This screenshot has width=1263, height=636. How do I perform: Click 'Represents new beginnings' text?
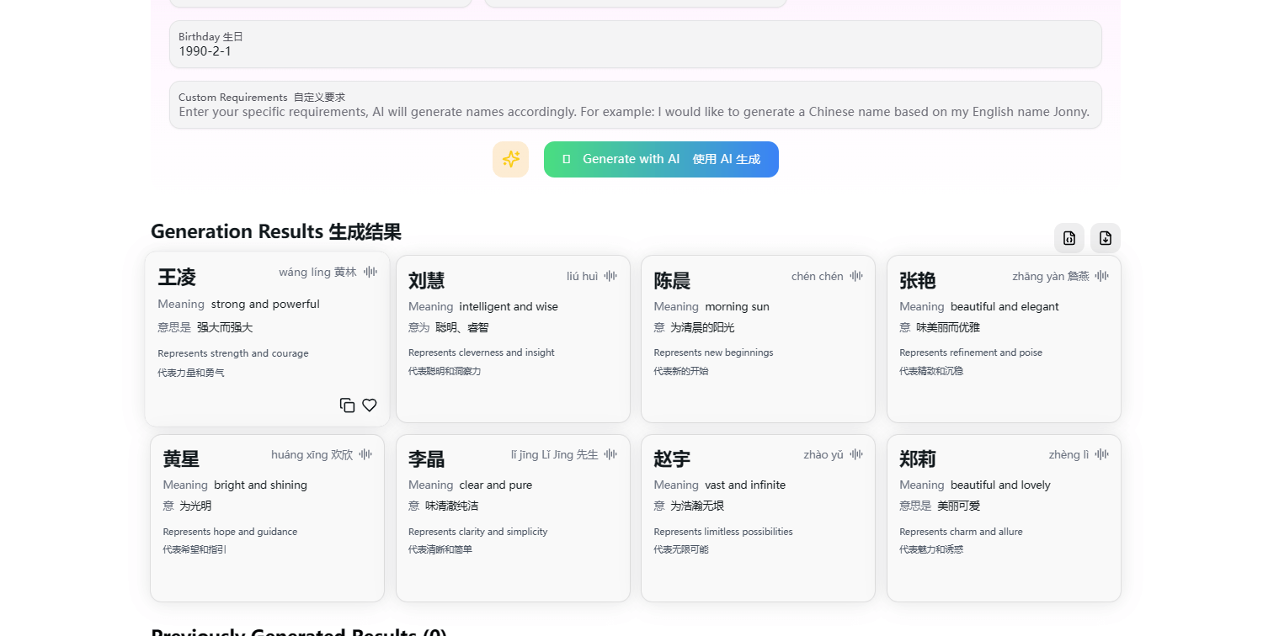point(713,352)
